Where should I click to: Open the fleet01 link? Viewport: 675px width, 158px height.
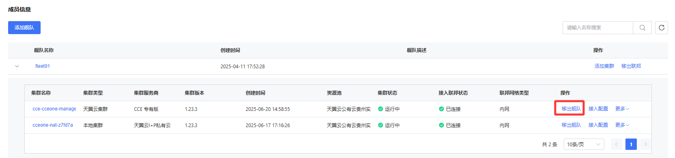(43, 66)
